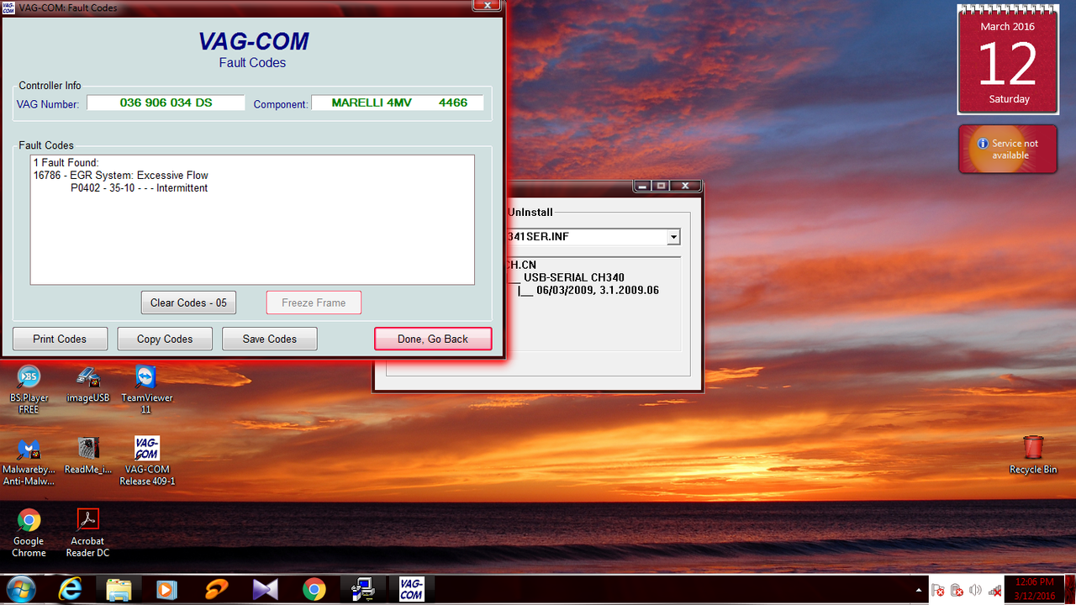This screenshot has height=605, width=1076.
Task: Open the imageUSB desktop shortcut
Action: (x=88, y=384)
